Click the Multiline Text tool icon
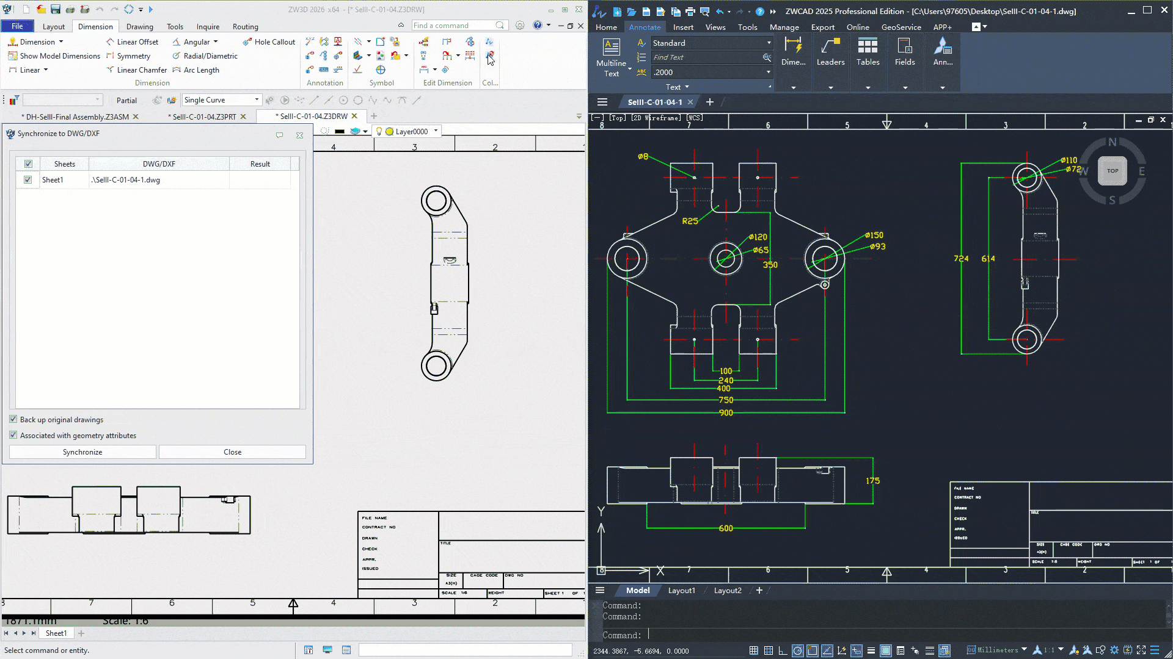Image resolution: width=1173 pixels, height=659 pixels. click(x=611, y=58)
